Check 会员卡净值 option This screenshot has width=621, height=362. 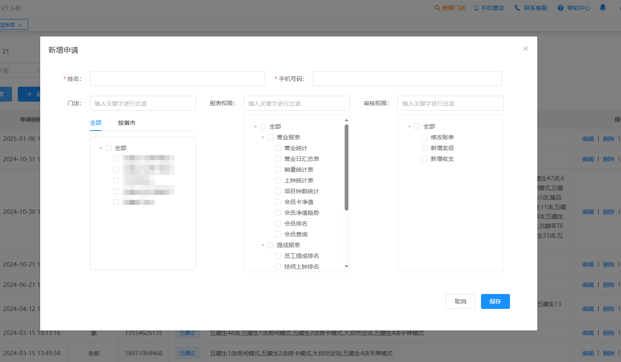point(278,202)
